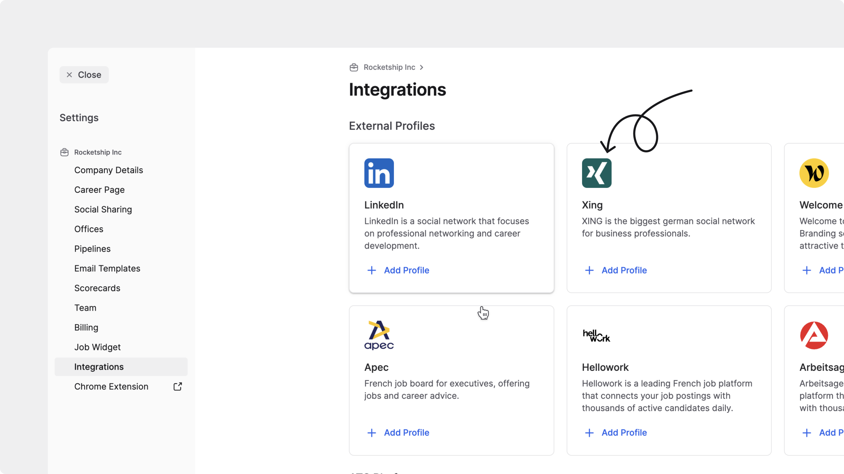Click the breadcrumb briefcase icon
Screen dimensions: 844x474
click(354, 67)
